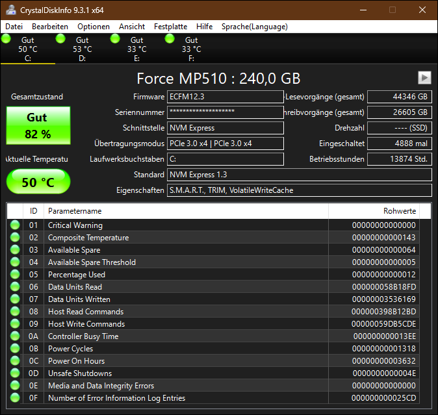The width and height of the screenshot is (438, 415).
Task: Open the Ansicht menu
Action: pyautogui.click(x=132, y=27)
